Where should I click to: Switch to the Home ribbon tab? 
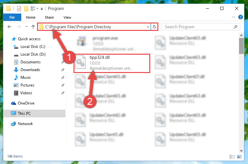(x=31, y=17)
